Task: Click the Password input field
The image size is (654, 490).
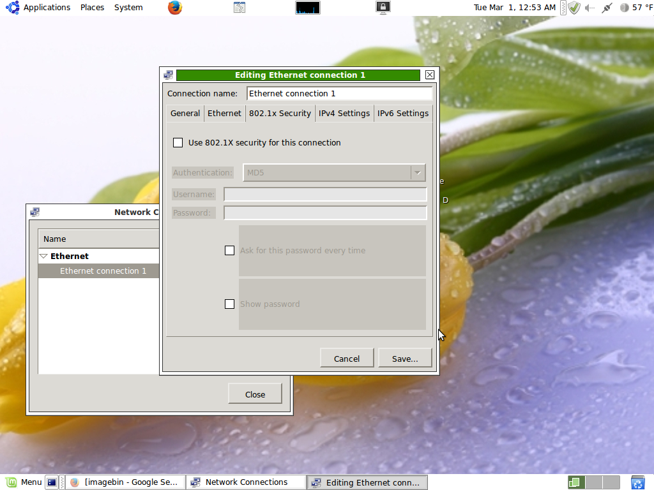Action: 325,212
